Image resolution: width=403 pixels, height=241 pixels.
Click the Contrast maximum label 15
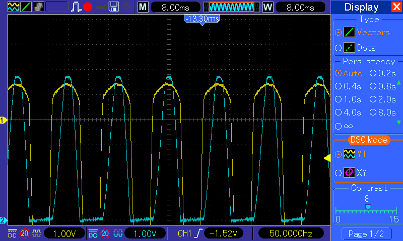394,219
